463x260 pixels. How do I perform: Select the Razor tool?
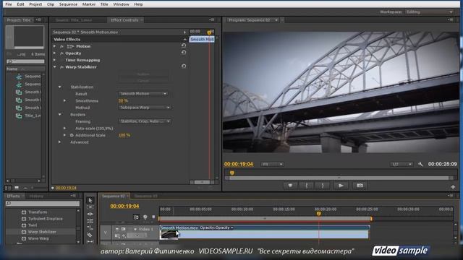(x=90, y=235)
